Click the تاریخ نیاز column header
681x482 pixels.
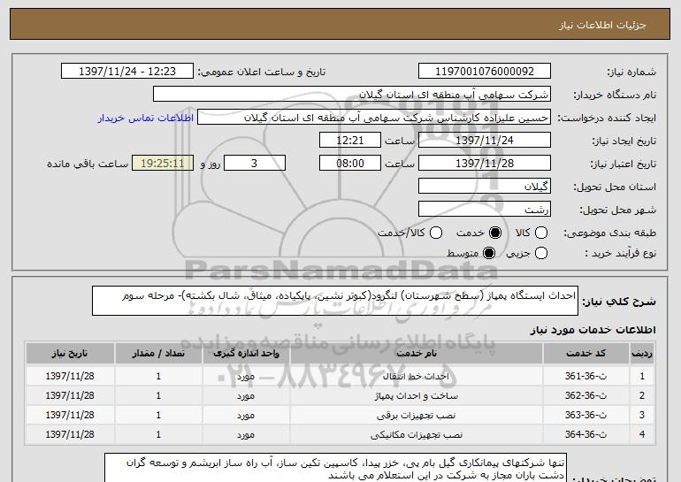point(70,354)
